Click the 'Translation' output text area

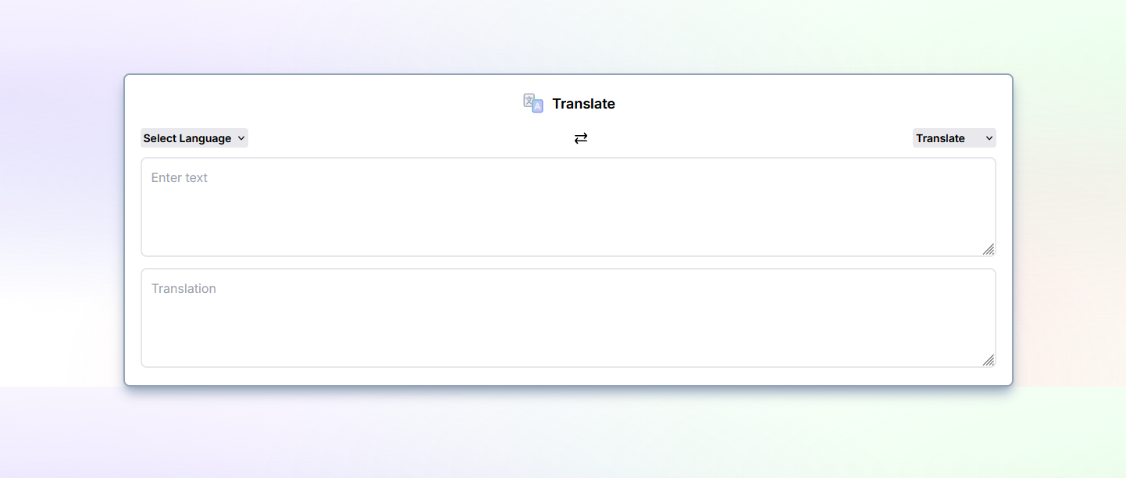click(x=568, y=316)
